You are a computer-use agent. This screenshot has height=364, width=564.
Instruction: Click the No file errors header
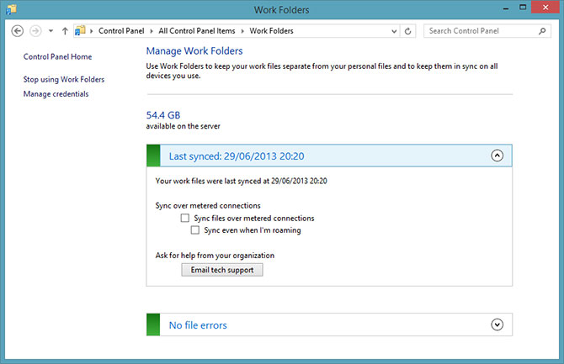329,324
